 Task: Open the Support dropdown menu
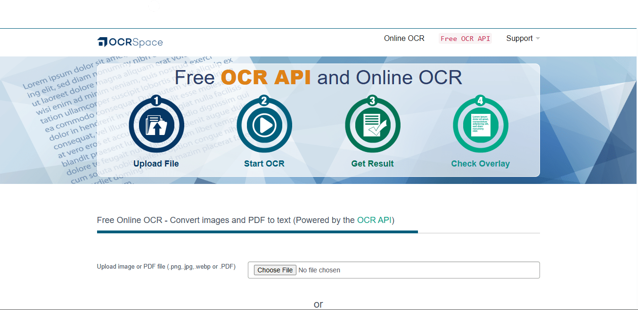click(522, 38)
